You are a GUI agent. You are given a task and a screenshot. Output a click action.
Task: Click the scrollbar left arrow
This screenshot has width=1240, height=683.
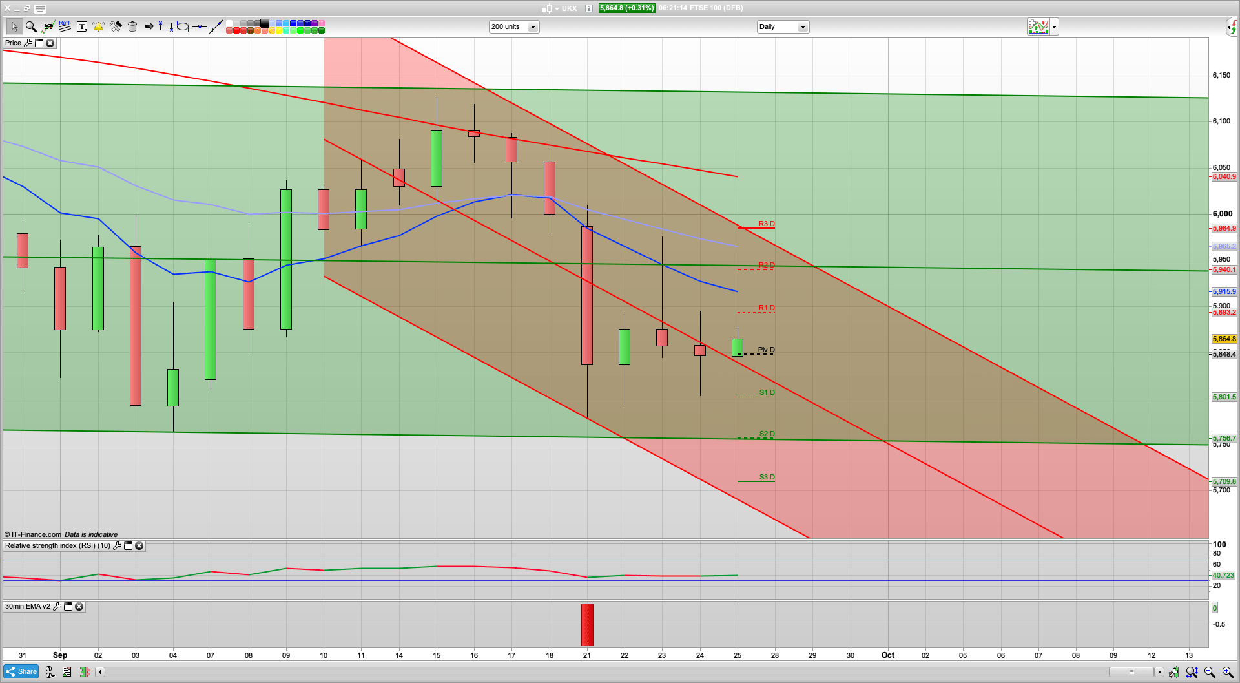[x=100, y=672]
